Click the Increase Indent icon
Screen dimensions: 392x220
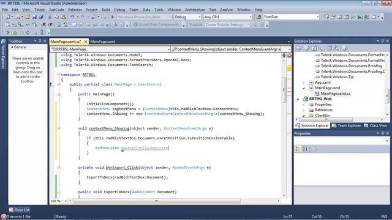tap(50, 24)
